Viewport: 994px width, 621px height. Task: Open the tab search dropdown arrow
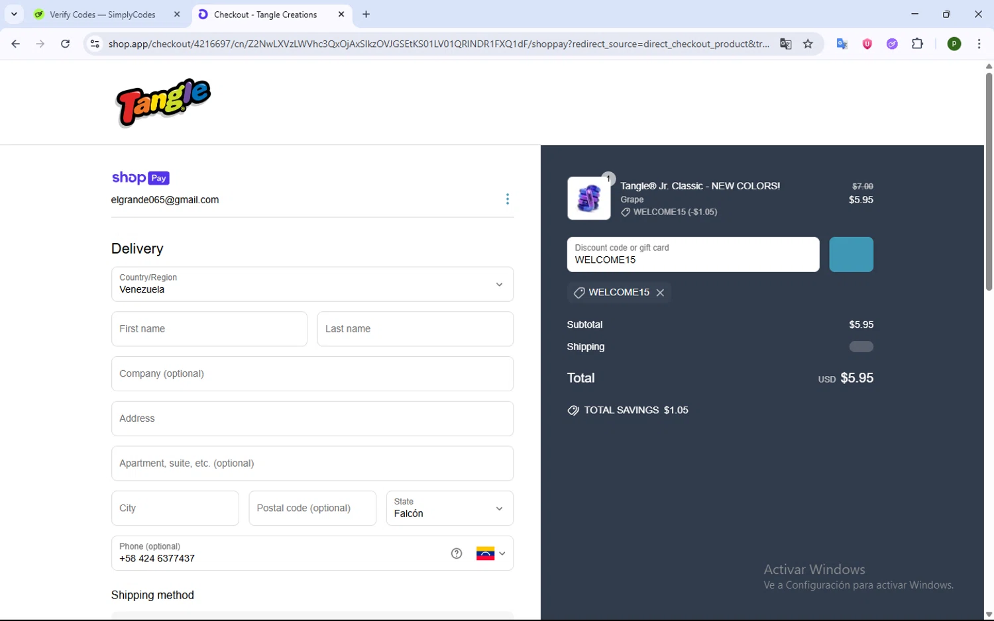14,14
